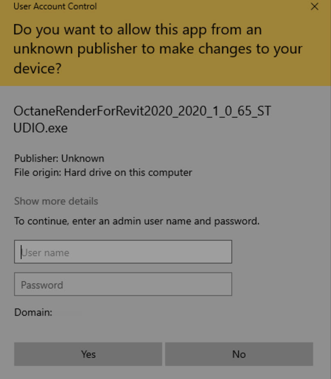The image size is (331, 379).
Task: Click the yellow warning banner area
Action: tap(286, 70)
